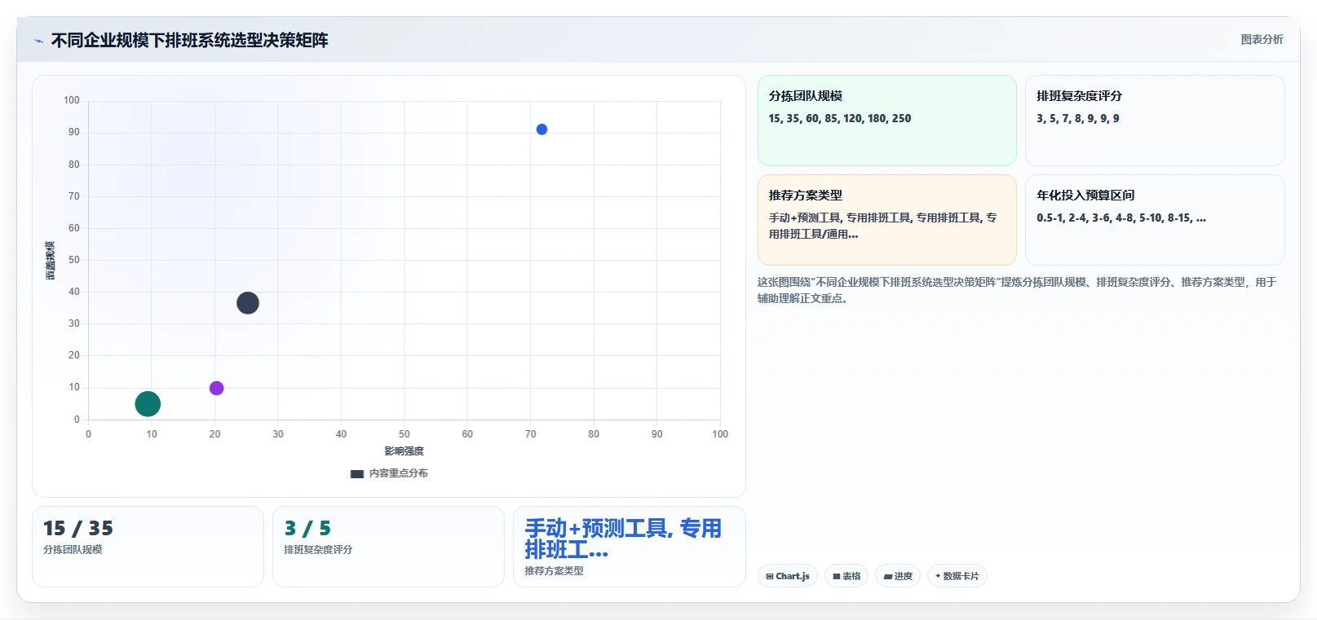Click the 推荐方案类型 caption in the bottom stat card
The image size is (1317, 620).
pos(554,571)
